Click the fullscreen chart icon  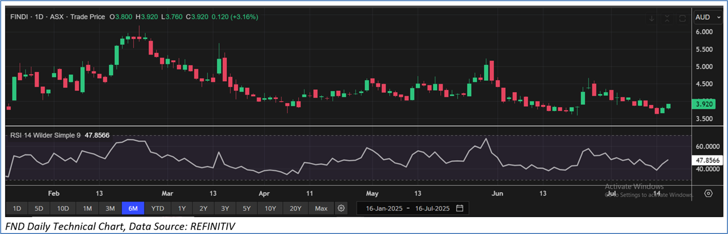[683, 18]
